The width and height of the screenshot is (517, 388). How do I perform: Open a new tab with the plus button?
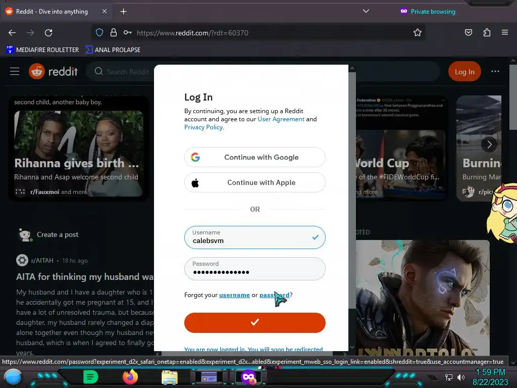coord(123,12)
